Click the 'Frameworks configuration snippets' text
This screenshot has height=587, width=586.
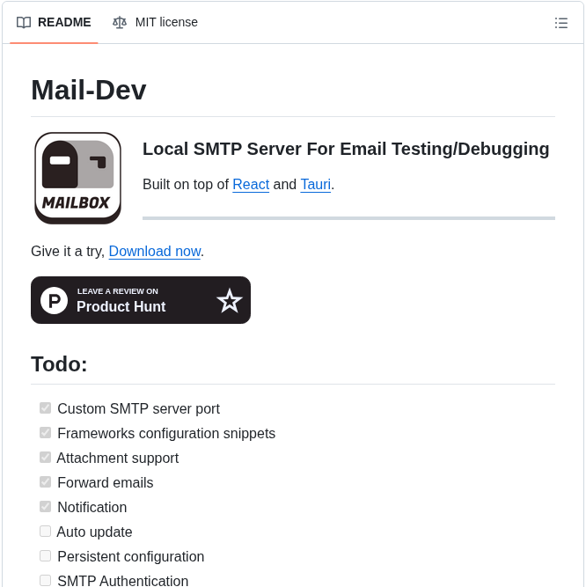166,434
